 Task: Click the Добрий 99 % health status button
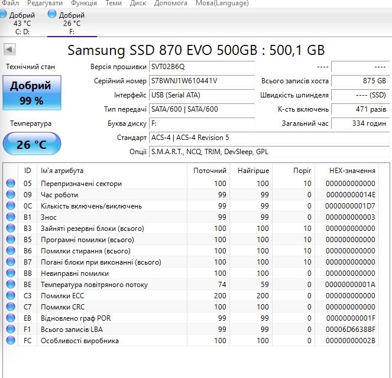point(32,93)
